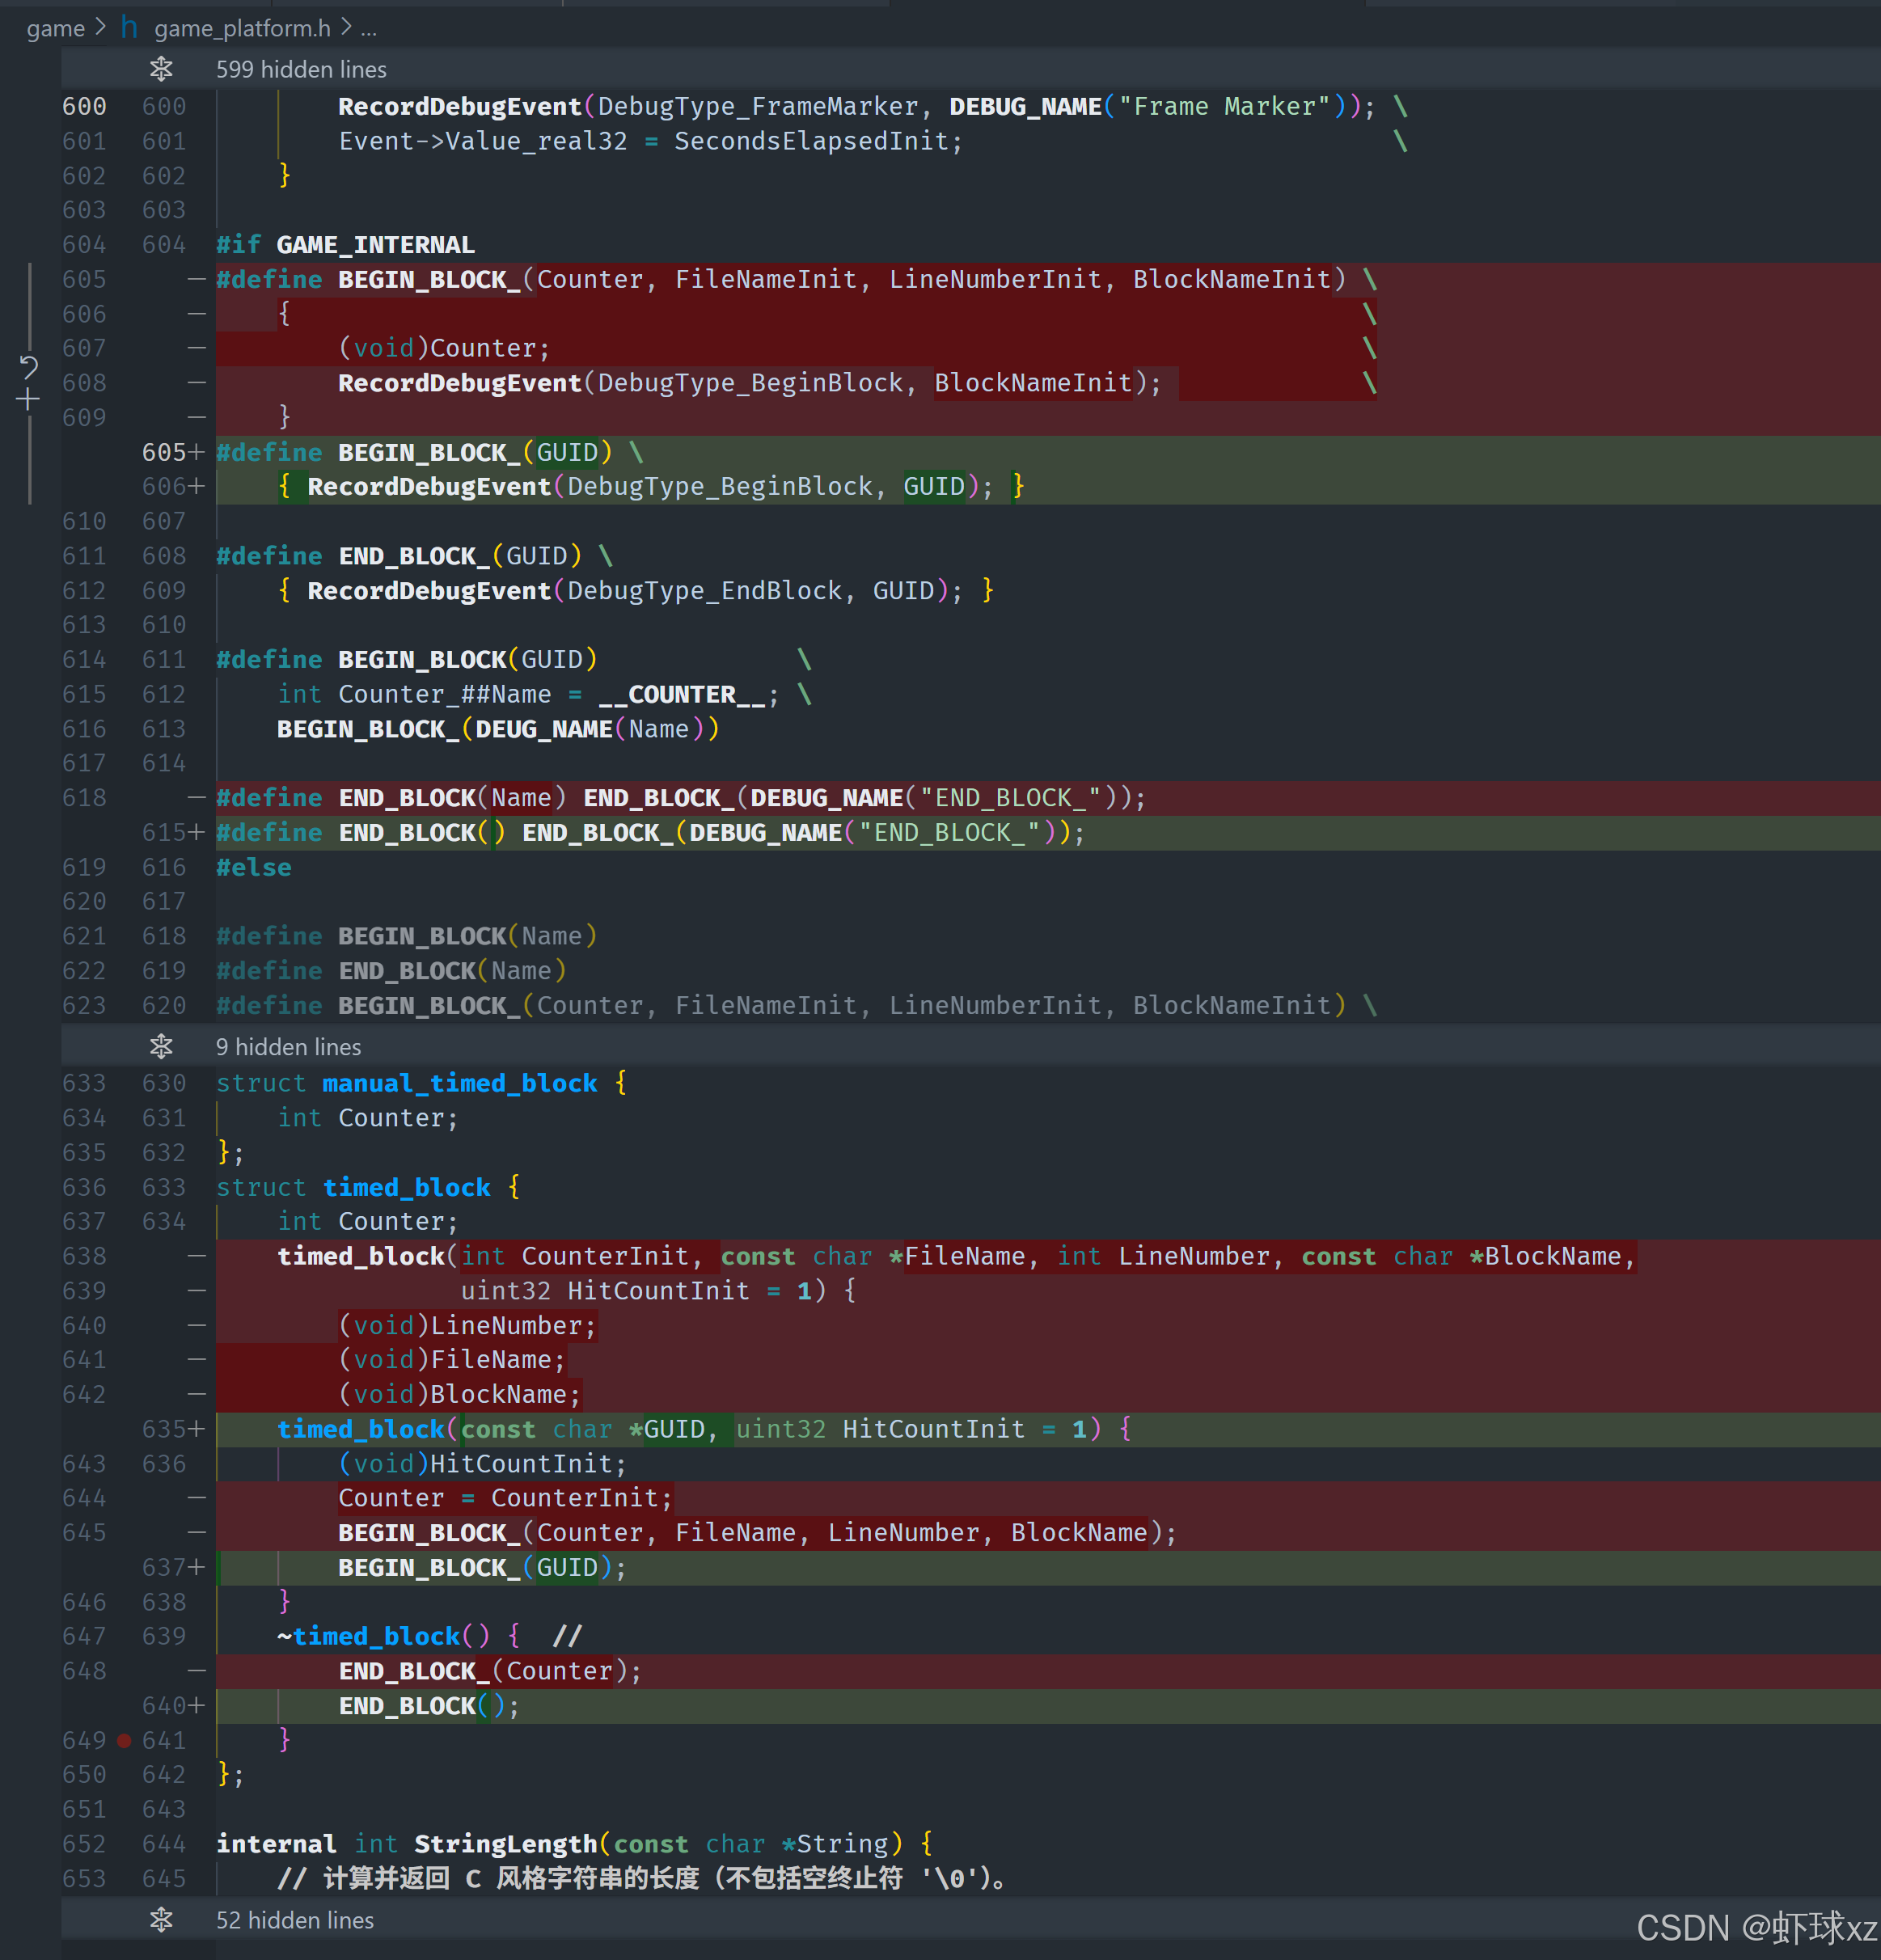Click the timed_block struct name
1881x1960 pixels.
click(406, 1187)
